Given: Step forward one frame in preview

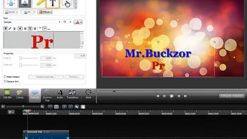Looking at the screenshot, I should (179, 96).
